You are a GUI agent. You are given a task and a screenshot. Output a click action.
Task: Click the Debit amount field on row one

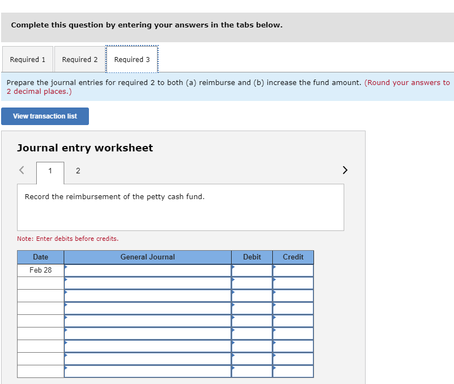tap(251, 270)
